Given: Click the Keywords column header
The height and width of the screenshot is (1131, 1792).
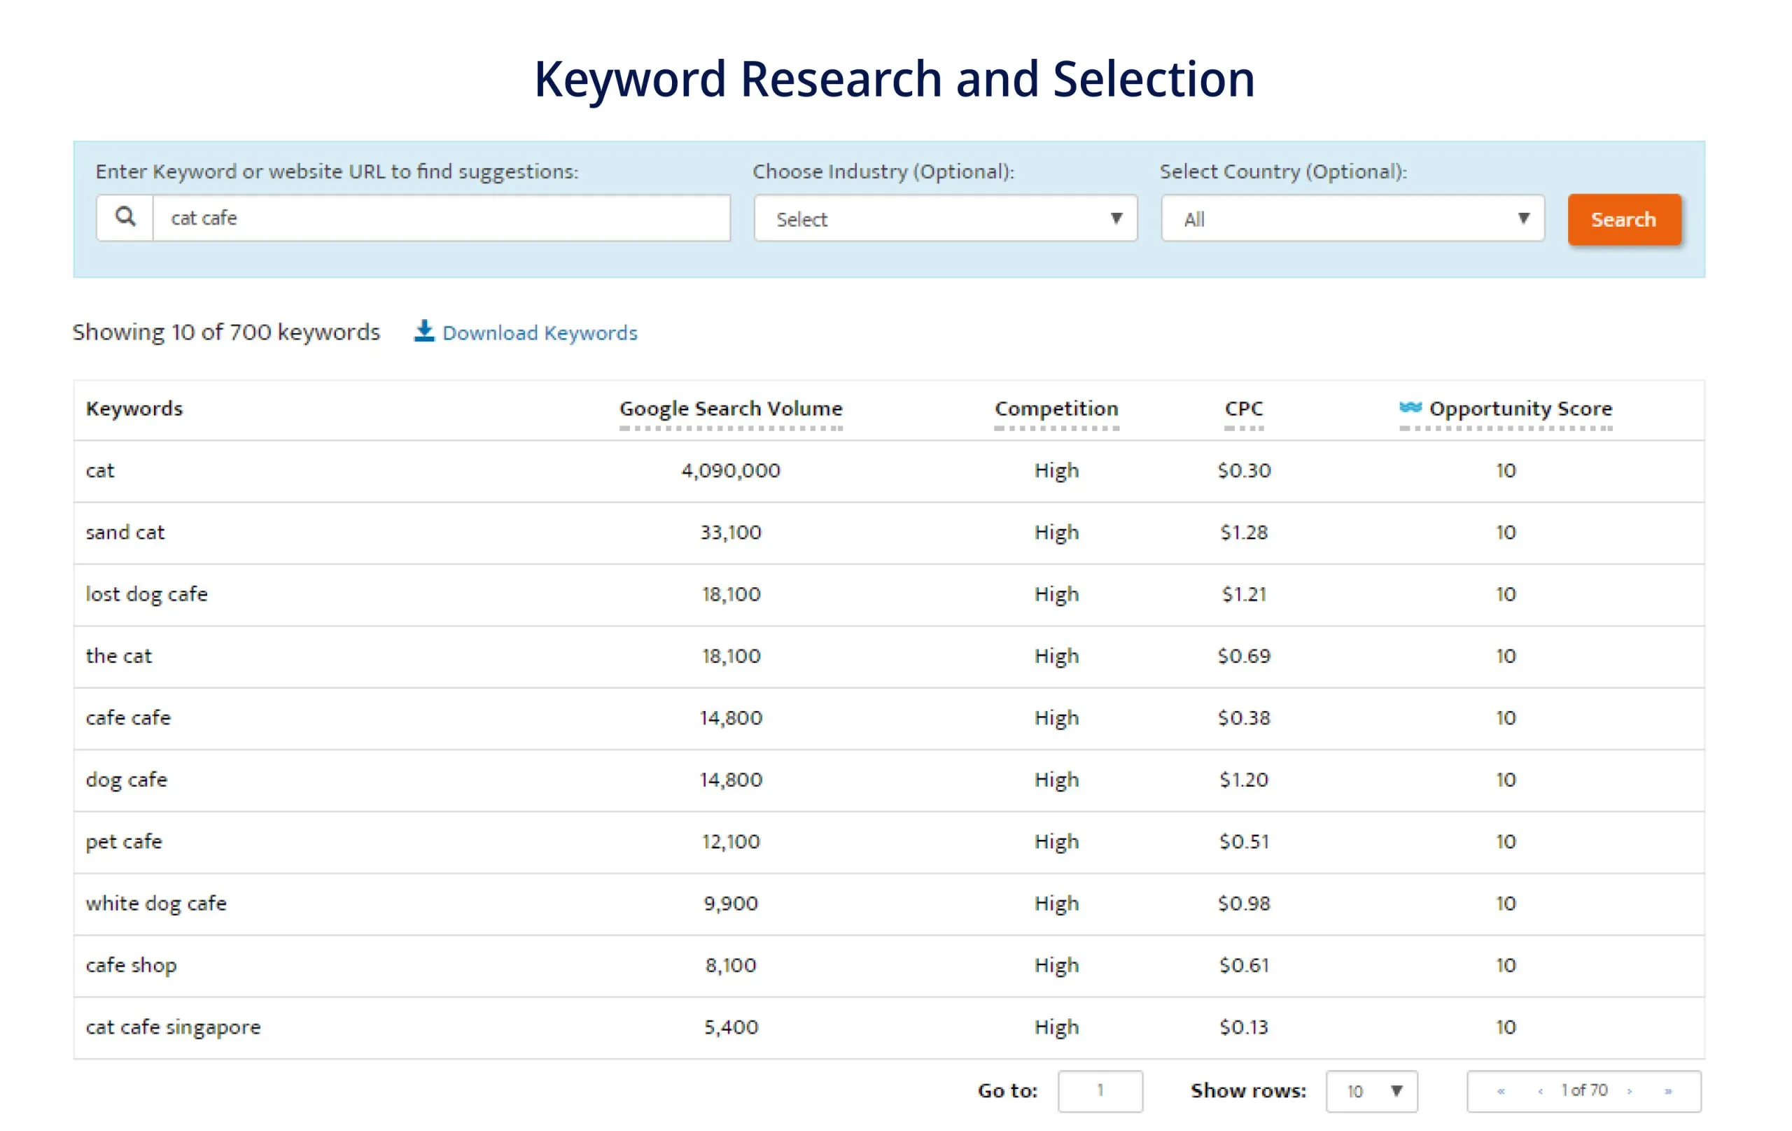Looking at the screenshot, I should 134,408.
